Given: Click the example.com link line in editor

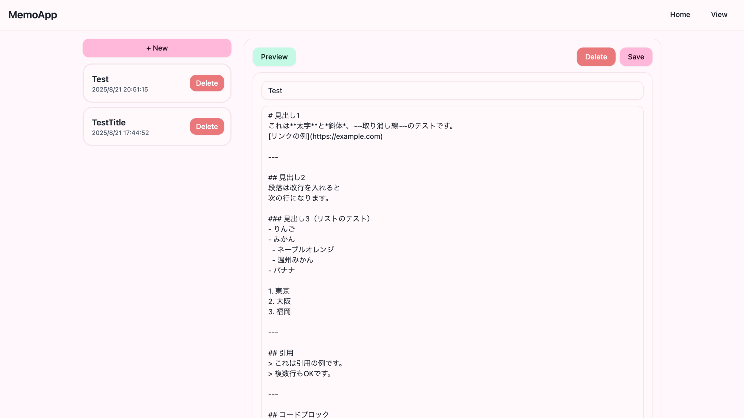Looking at the screenshot, I should pos(325,136).
